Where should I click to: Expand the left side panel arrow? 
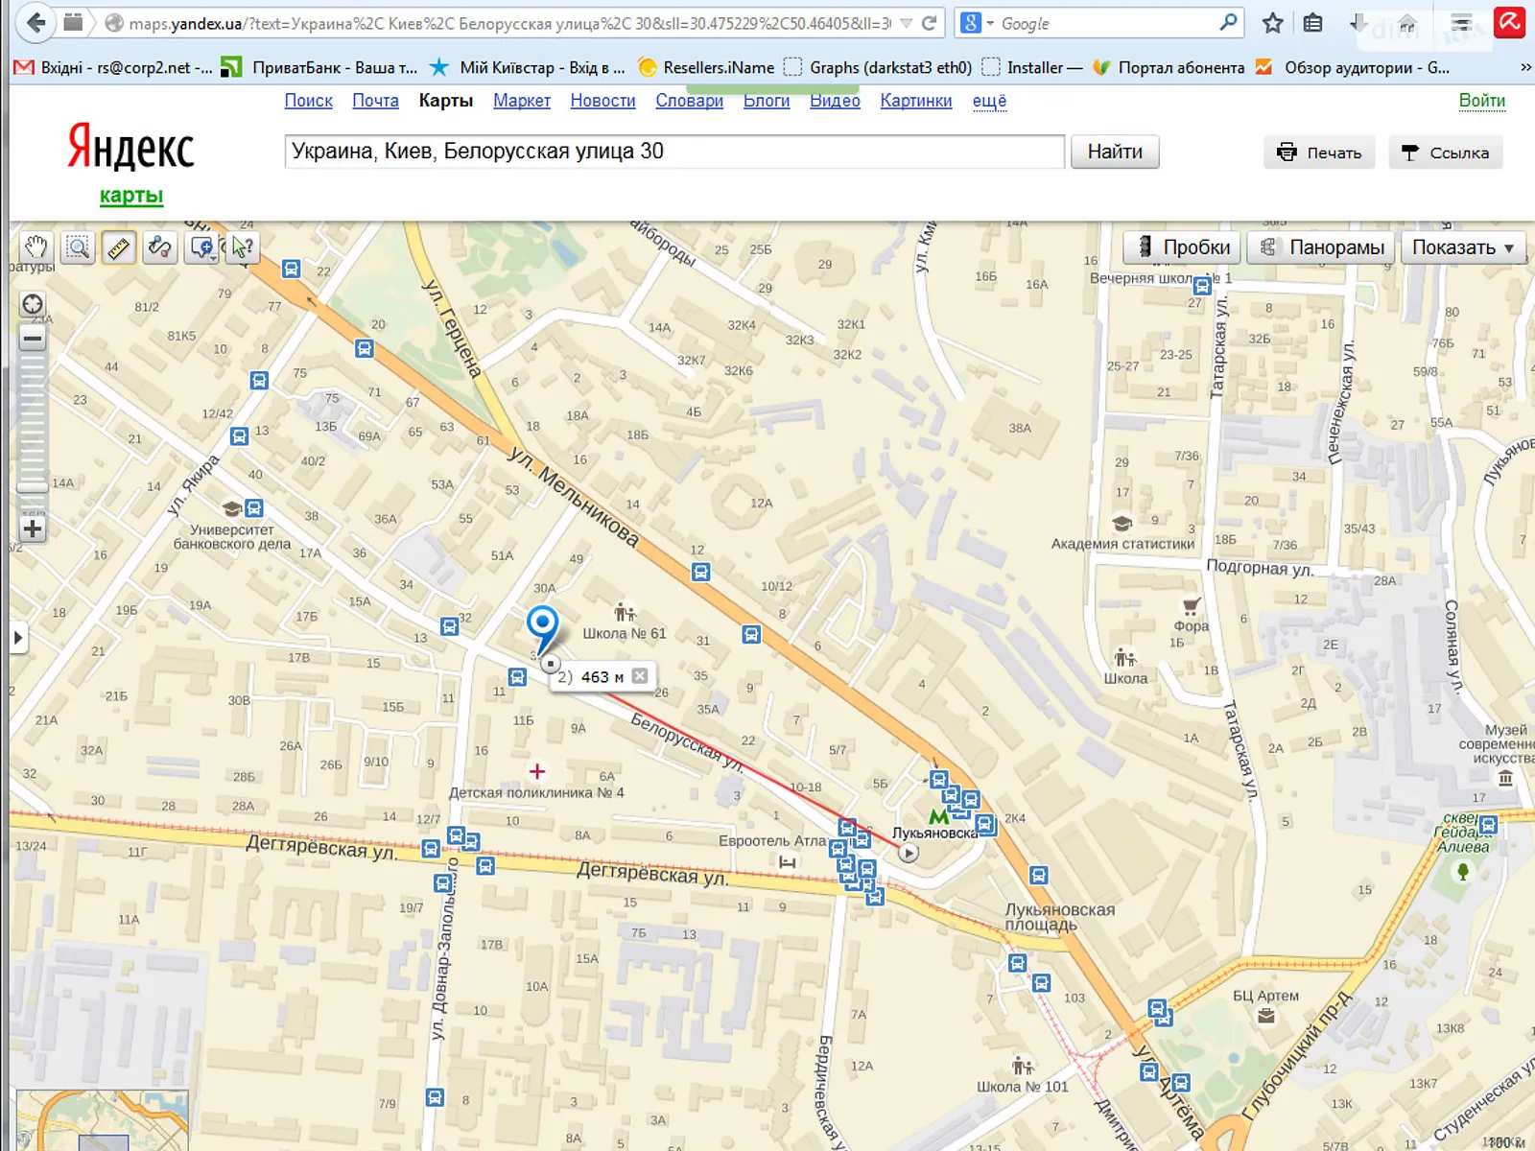click(x=17, y=638)
